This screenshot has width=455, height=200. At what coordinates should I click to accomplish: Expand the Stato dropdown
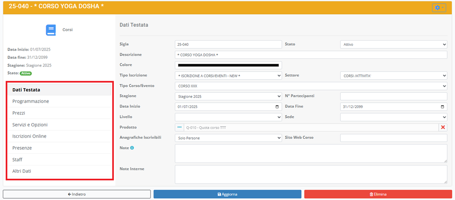point(393,44)
